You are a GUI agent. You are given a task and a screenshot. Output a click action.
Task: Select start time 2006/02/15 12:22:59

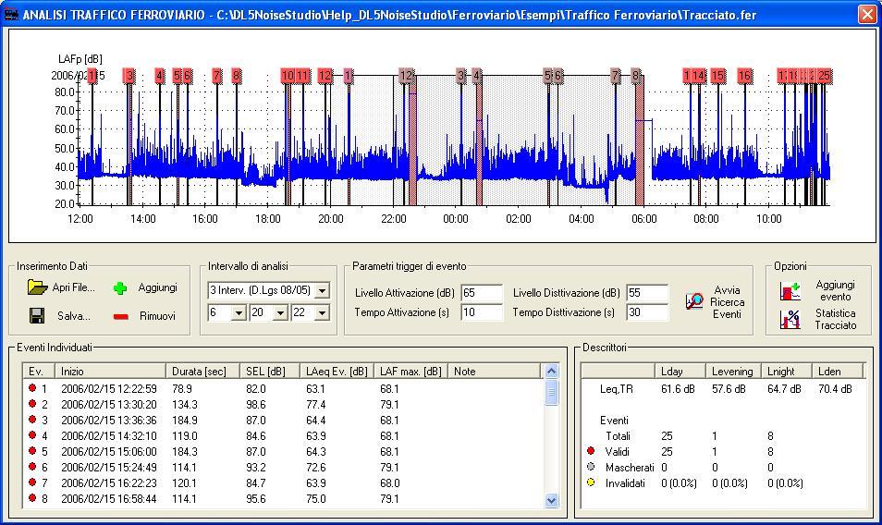[108, 388]
